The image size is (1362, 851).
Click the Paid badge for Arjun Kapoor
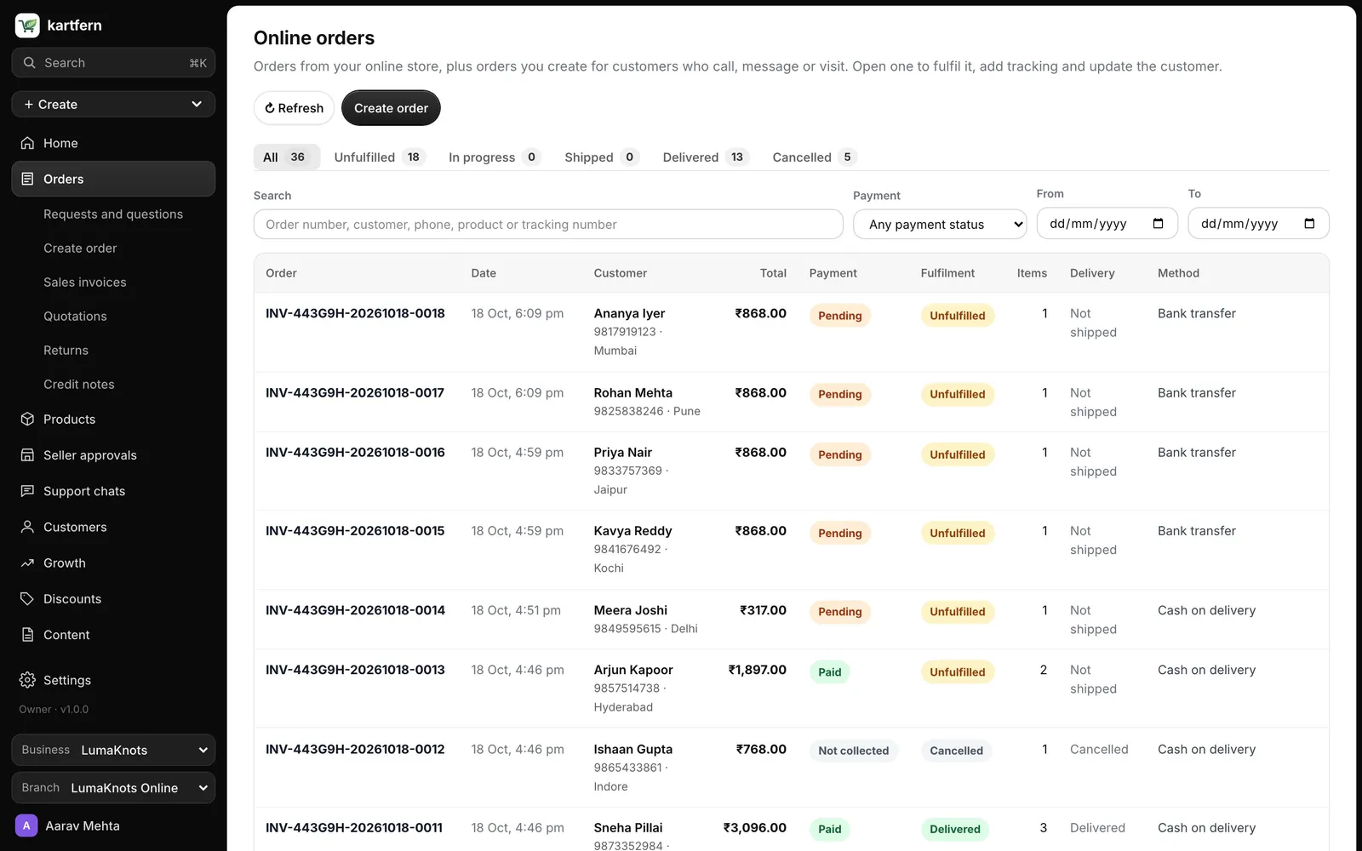click(x=830, y=672)
